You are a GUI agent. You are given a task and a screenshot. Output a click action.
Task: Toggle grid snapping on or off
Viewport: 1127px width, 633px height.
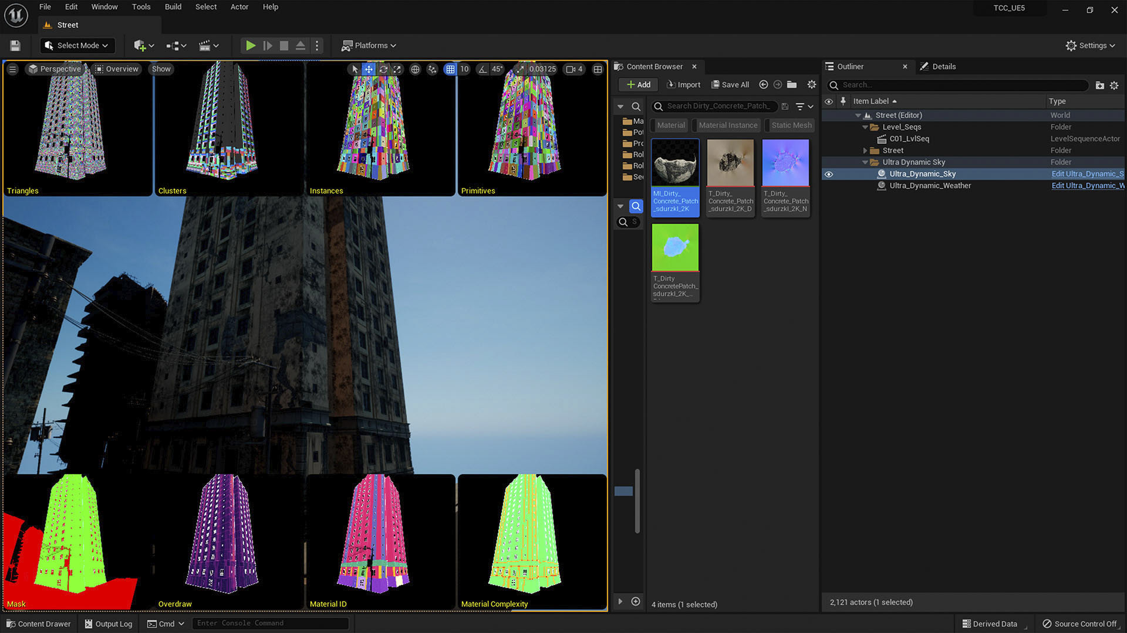[450, 69]
